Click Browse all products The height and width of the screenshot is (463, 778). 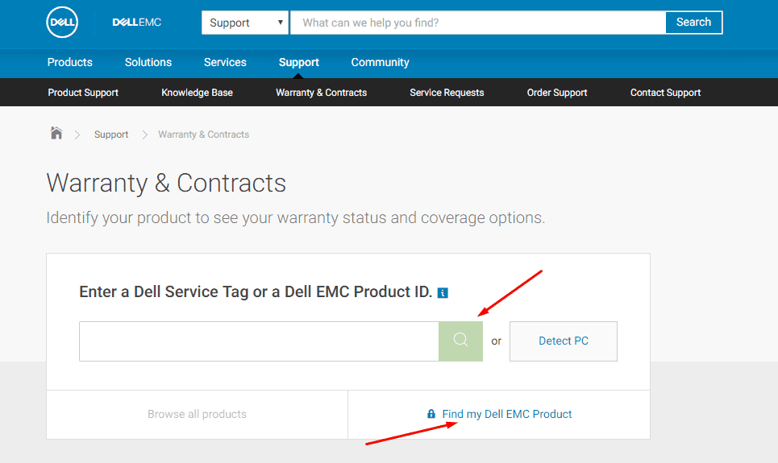pyautogui.click(x=197, y=414)
